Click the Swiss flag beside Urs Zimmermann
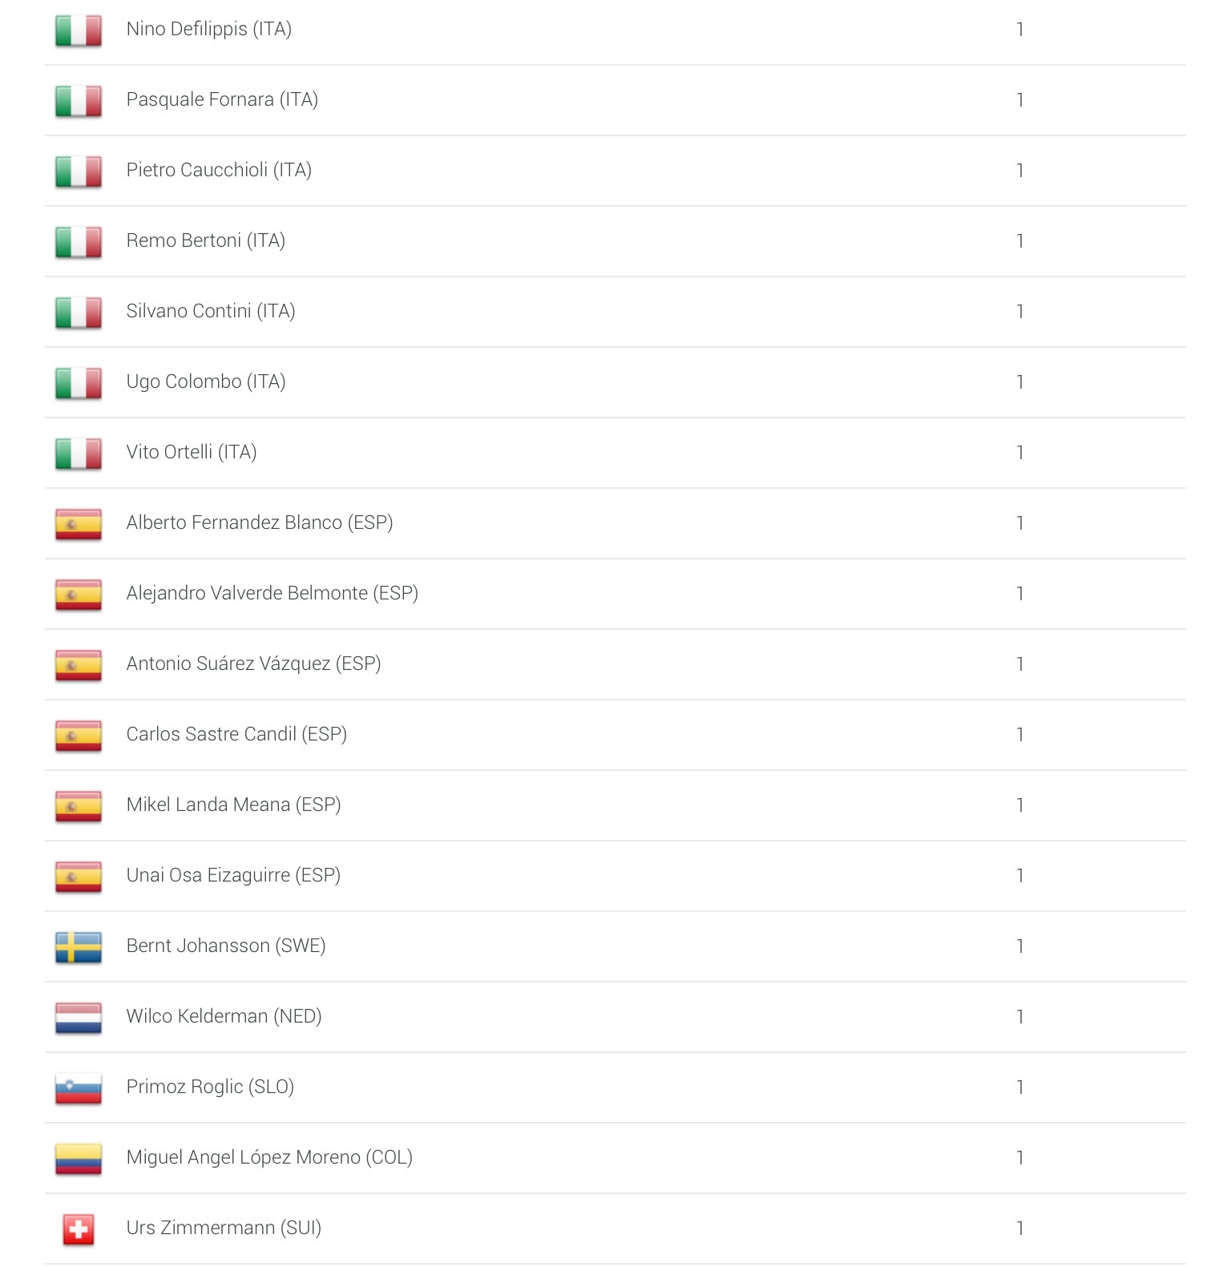This screenshot has width=1231, height=1267. tap(79, 1229)
